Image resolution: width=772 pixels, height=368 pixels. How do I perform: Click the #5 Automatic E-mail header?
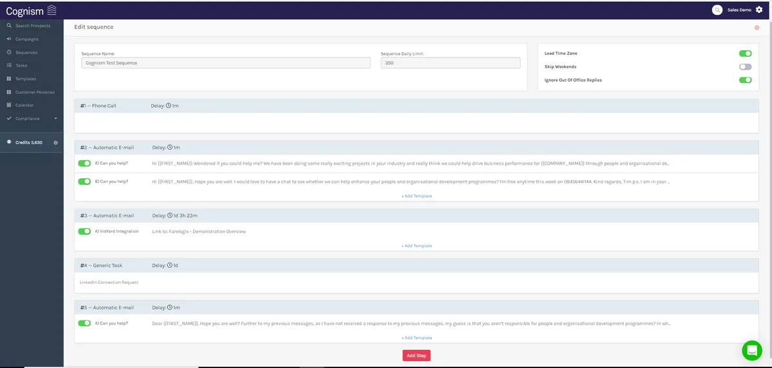[416, 308]
